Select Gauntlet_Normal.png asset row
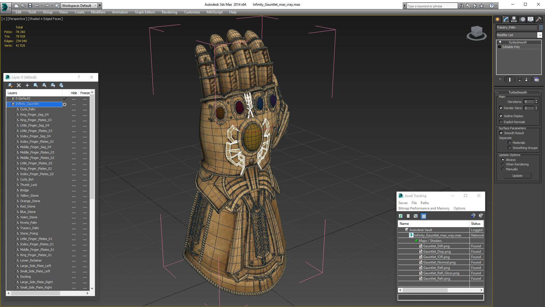This screenshot has height=307, width=545. click(x=439, y=262)
